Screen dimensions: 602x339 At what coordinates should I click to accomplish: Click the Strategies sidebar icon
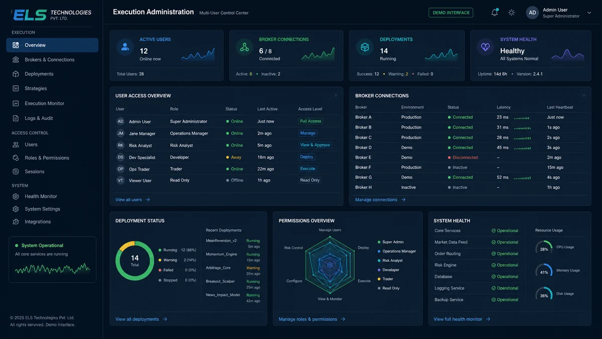[x=16, y=88]
